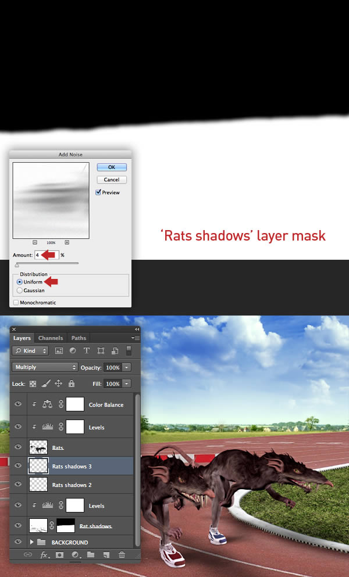
Task: Lock image pixels with brush icon
Action: 46,384
